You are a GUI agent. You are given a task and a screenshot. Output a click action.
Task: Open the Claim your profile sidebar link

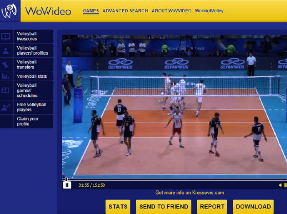28,122
